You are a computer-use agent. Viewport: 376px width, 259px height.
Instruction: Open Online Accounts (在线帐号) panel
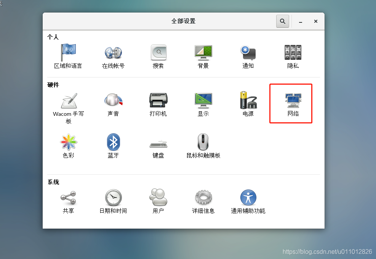tap(113, 57)
